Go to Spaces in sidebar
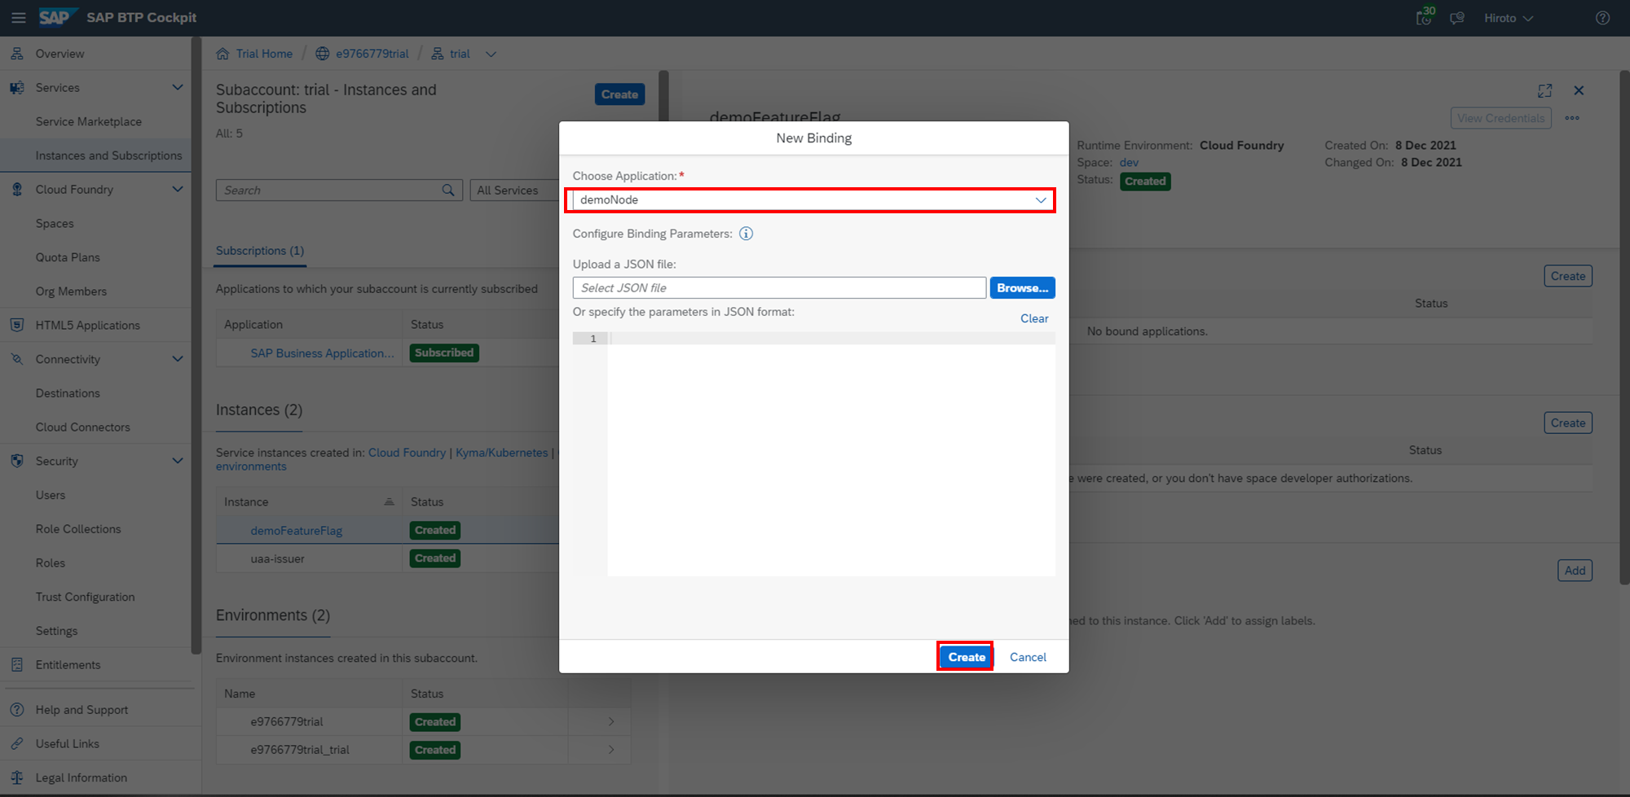The height and width of the screenshot is (797, 1630). [x=55, y=223]
